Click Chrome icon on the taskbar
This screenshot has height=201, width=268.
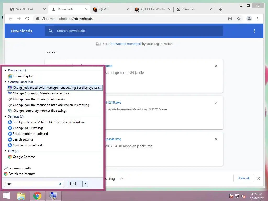(37, 196)
